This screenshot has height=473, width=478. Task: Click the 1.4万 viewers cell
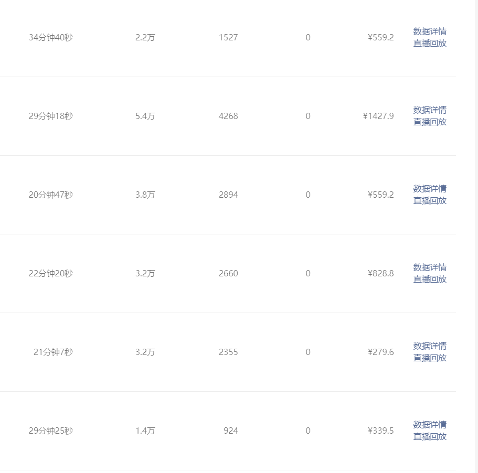pyautogui.click(x=145, y=431)
